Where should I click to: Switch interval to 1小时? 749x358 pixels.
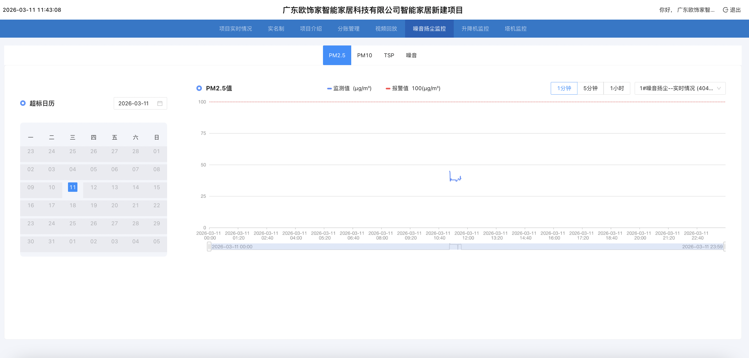(616, 88)
